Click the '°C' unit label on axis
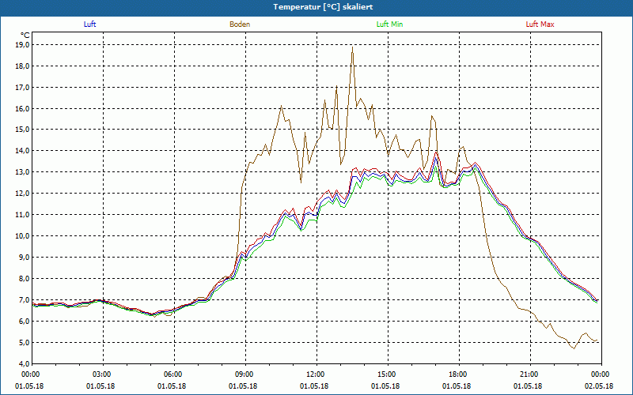Viewport: 633px width, 395px height. (25, 36)
